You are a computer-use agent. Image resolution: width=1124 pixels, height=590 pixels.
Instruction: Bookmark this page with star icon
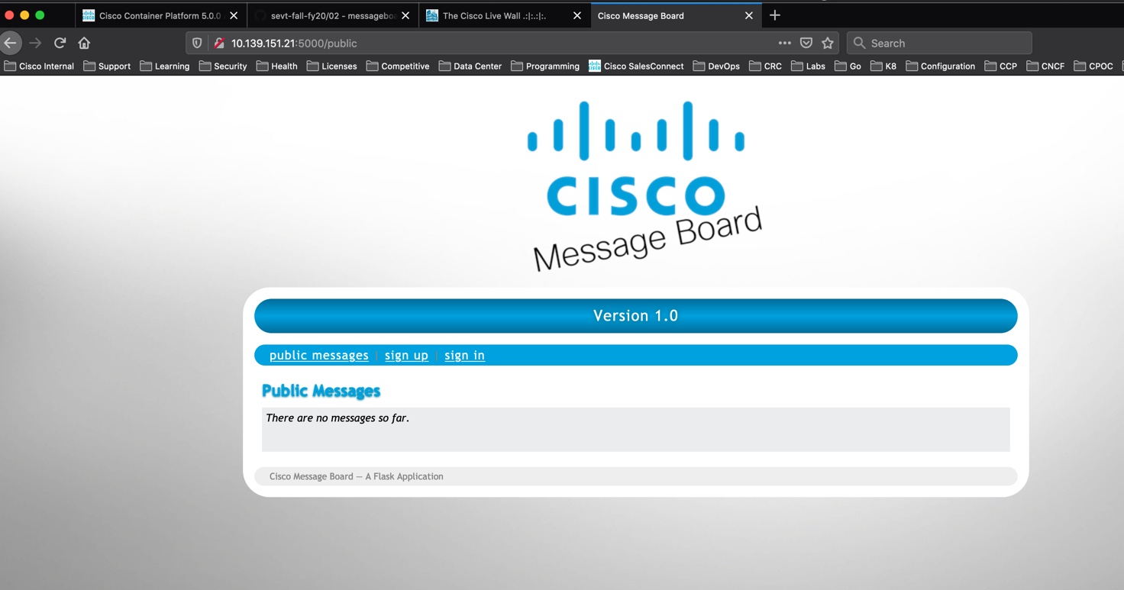(828, 44)
